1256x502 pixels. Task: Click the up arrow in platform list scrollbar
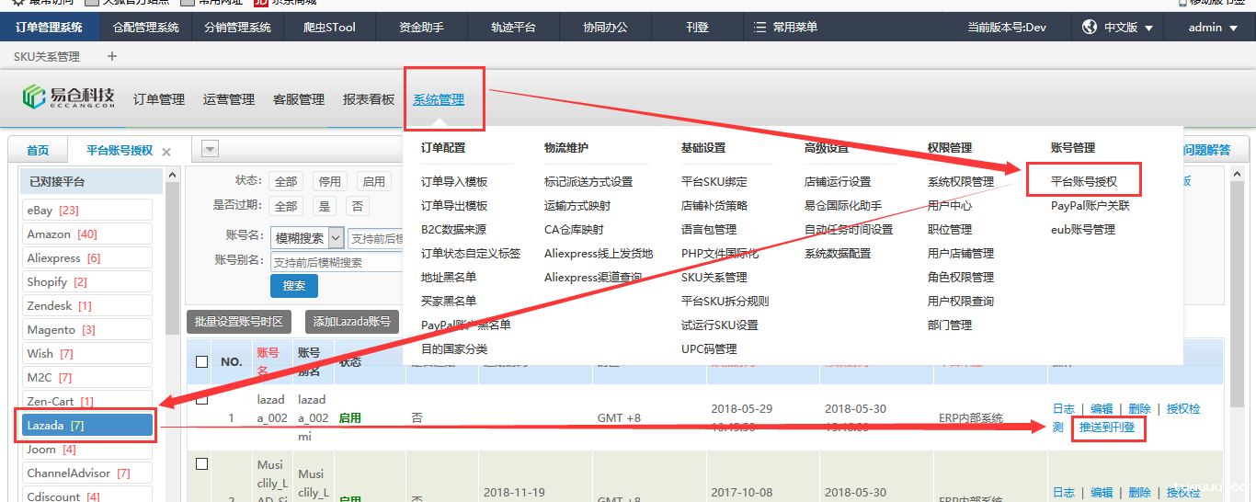click(172, 174)
